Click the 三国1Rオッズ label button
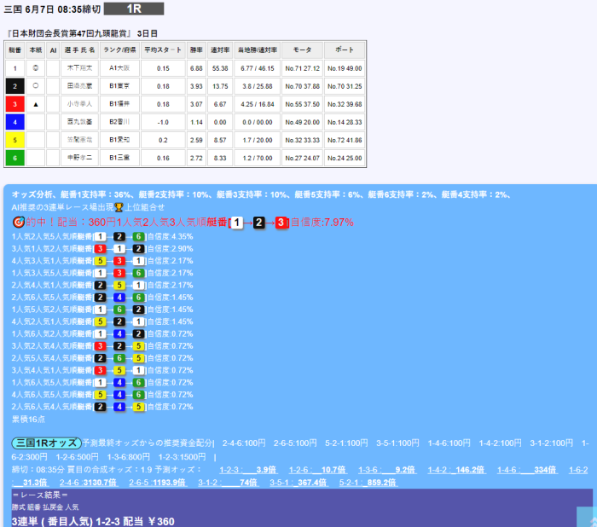 click(x=45, y=443)
